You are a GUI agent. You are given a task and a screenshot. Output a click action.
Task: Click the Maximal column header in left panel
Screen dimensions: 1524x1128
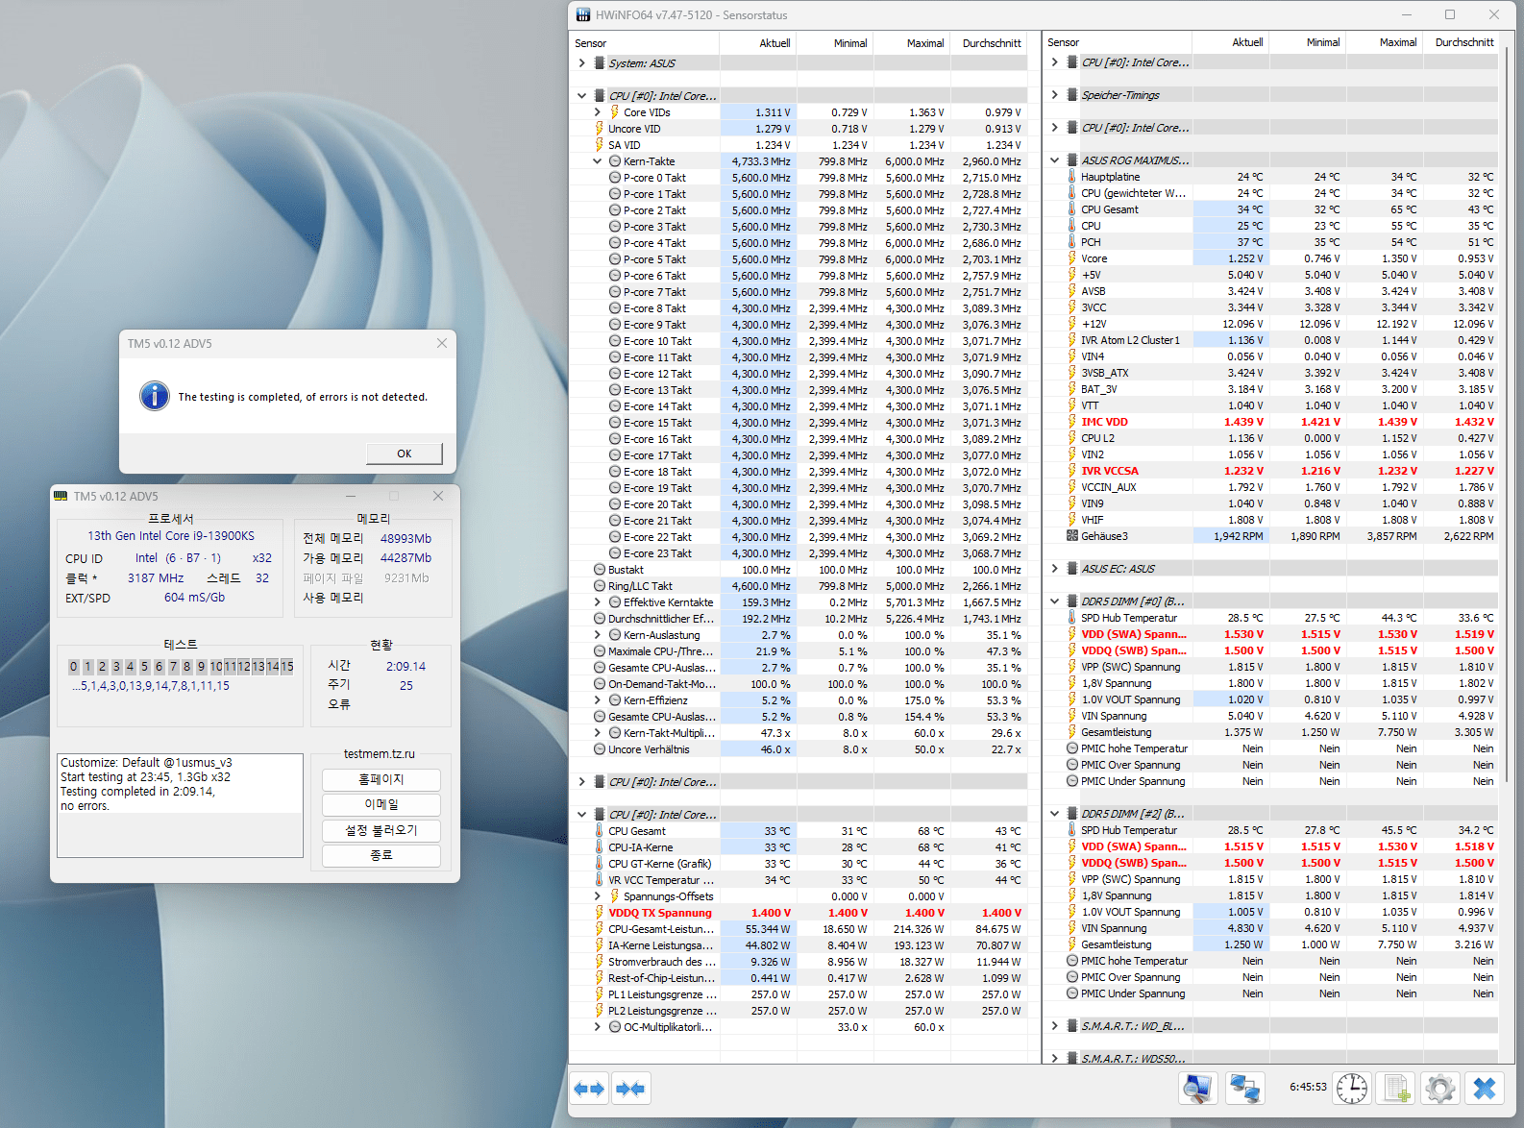924,43
